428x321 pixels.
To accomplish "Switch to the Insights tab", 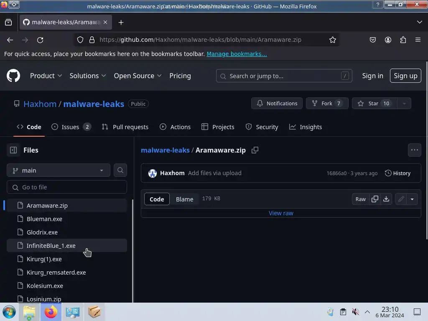I will click(306, 127).
